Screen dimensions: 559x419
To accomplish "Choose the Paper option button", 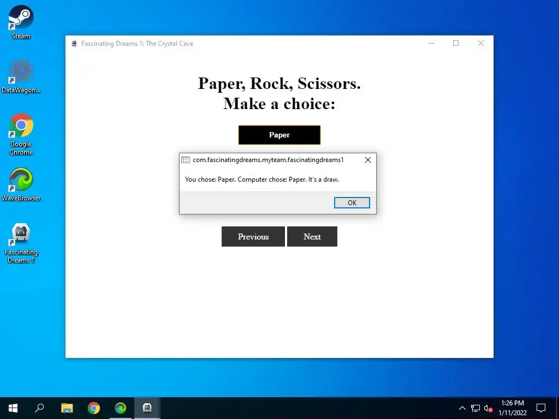I will click(x=279, y=135).
